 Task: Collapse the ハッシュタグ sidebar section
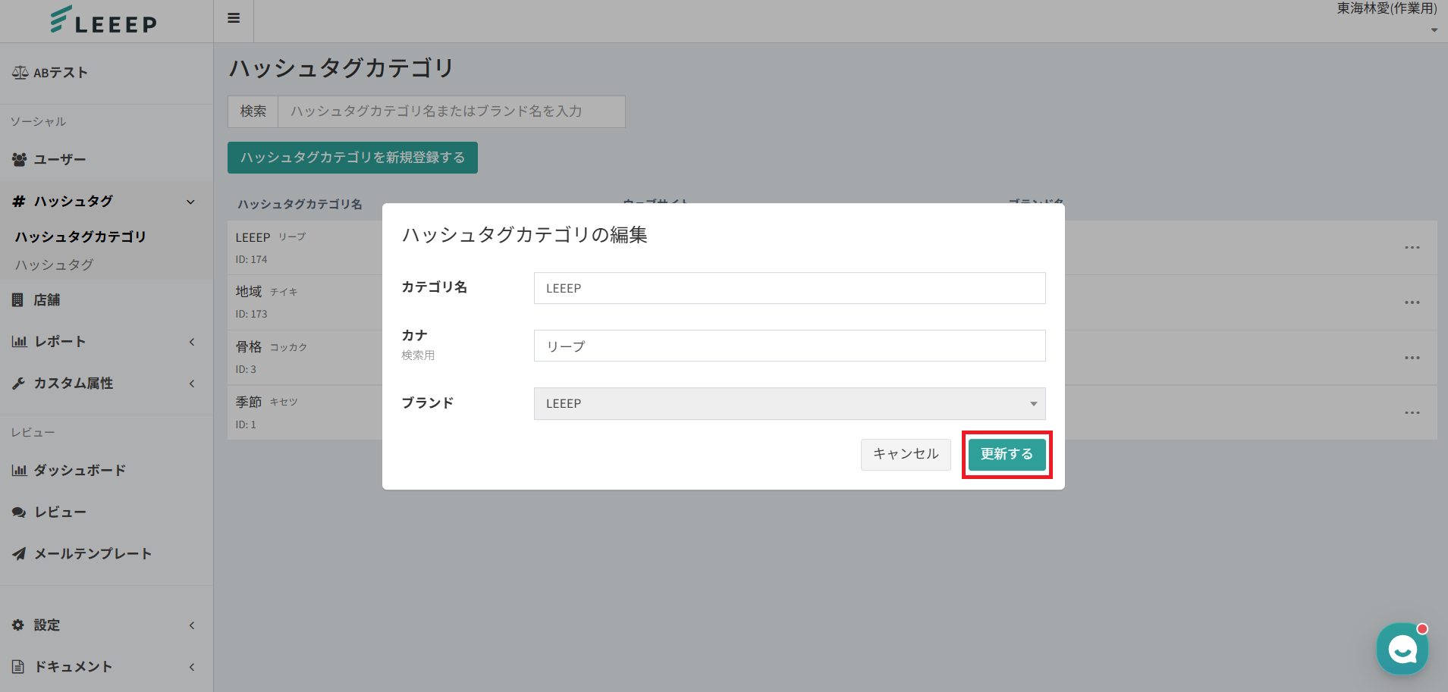click(x=190, y=202)
